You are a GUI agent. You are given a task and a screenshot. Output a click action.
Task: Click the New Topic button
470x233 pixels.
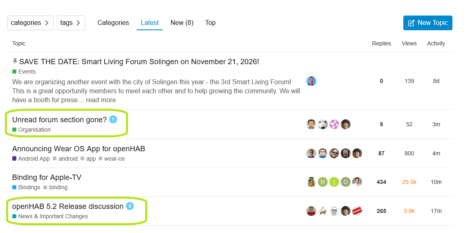(x=428, y=23)
